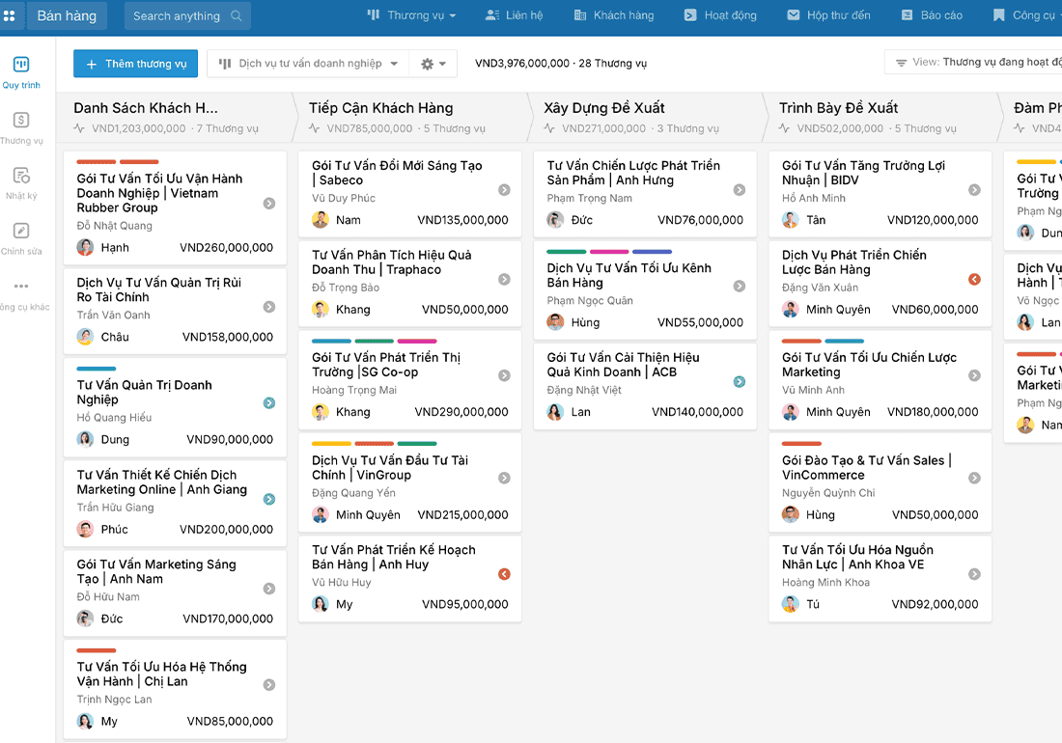
Task: Select the Quy trình sidebar icon
Action: pyautogui.click(x=21, y=65)
